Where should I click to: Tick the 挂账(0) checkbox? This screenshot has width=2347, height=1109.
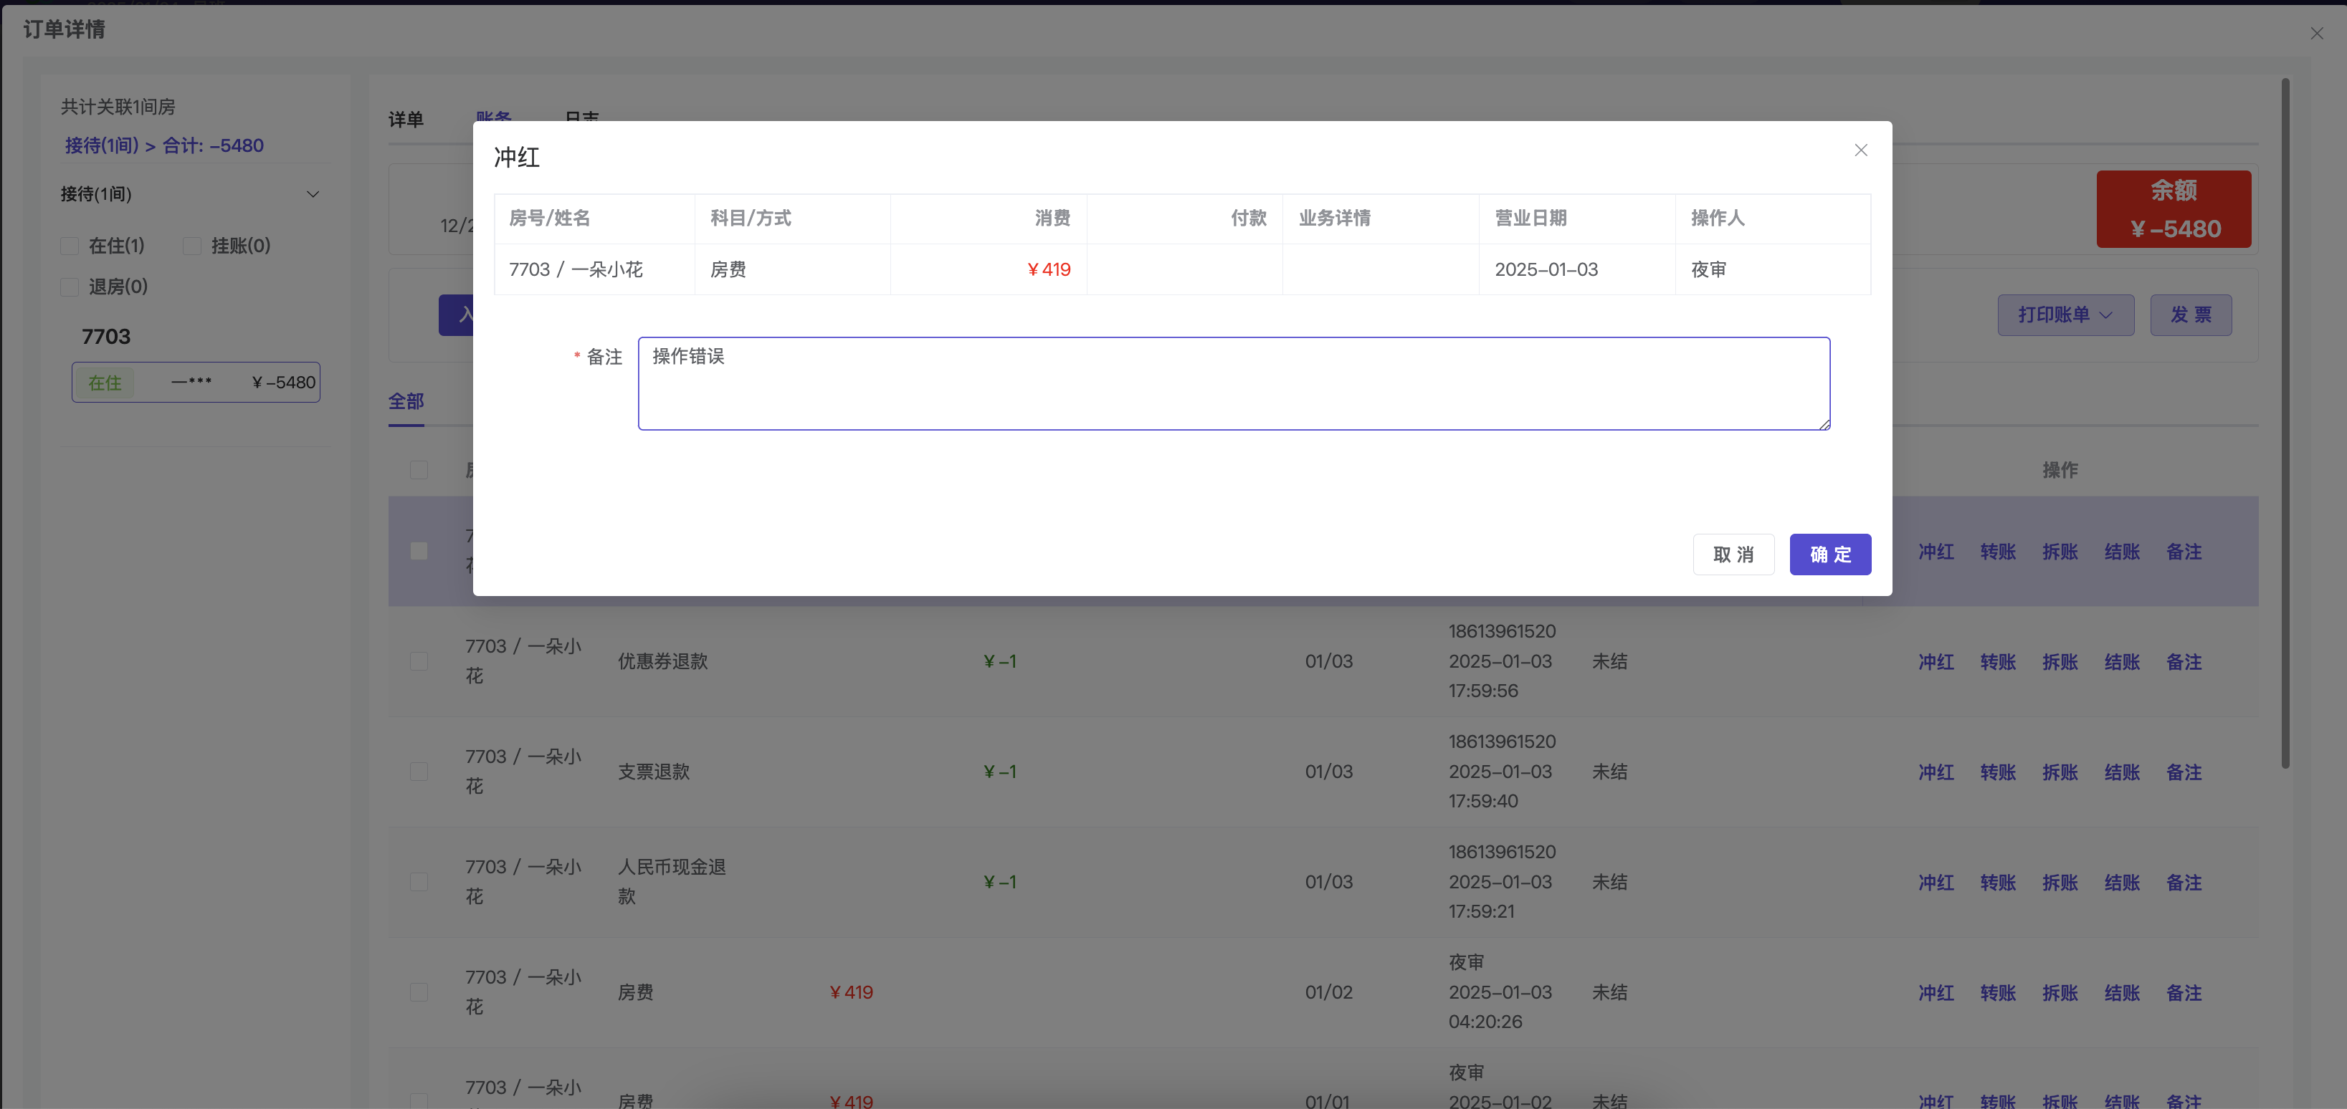point(192,246)
